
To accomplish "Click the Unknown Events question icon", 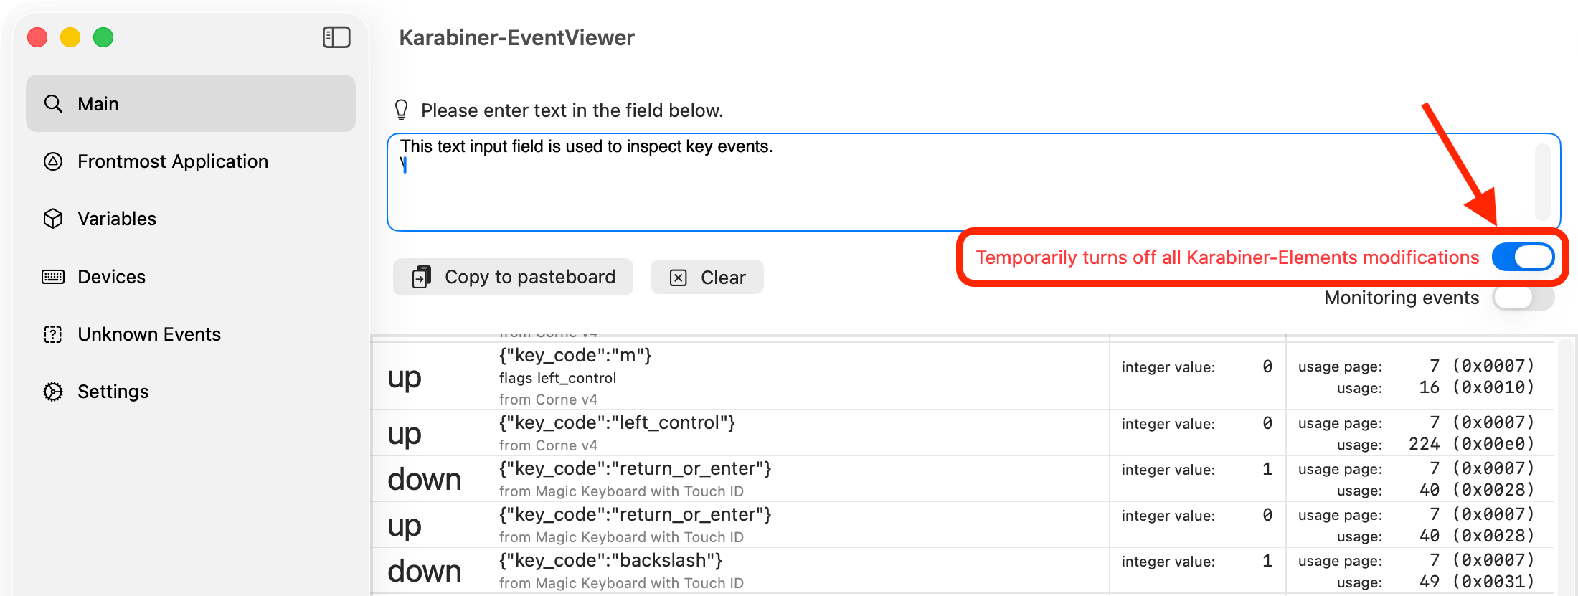I will click(x=53, y=334).
